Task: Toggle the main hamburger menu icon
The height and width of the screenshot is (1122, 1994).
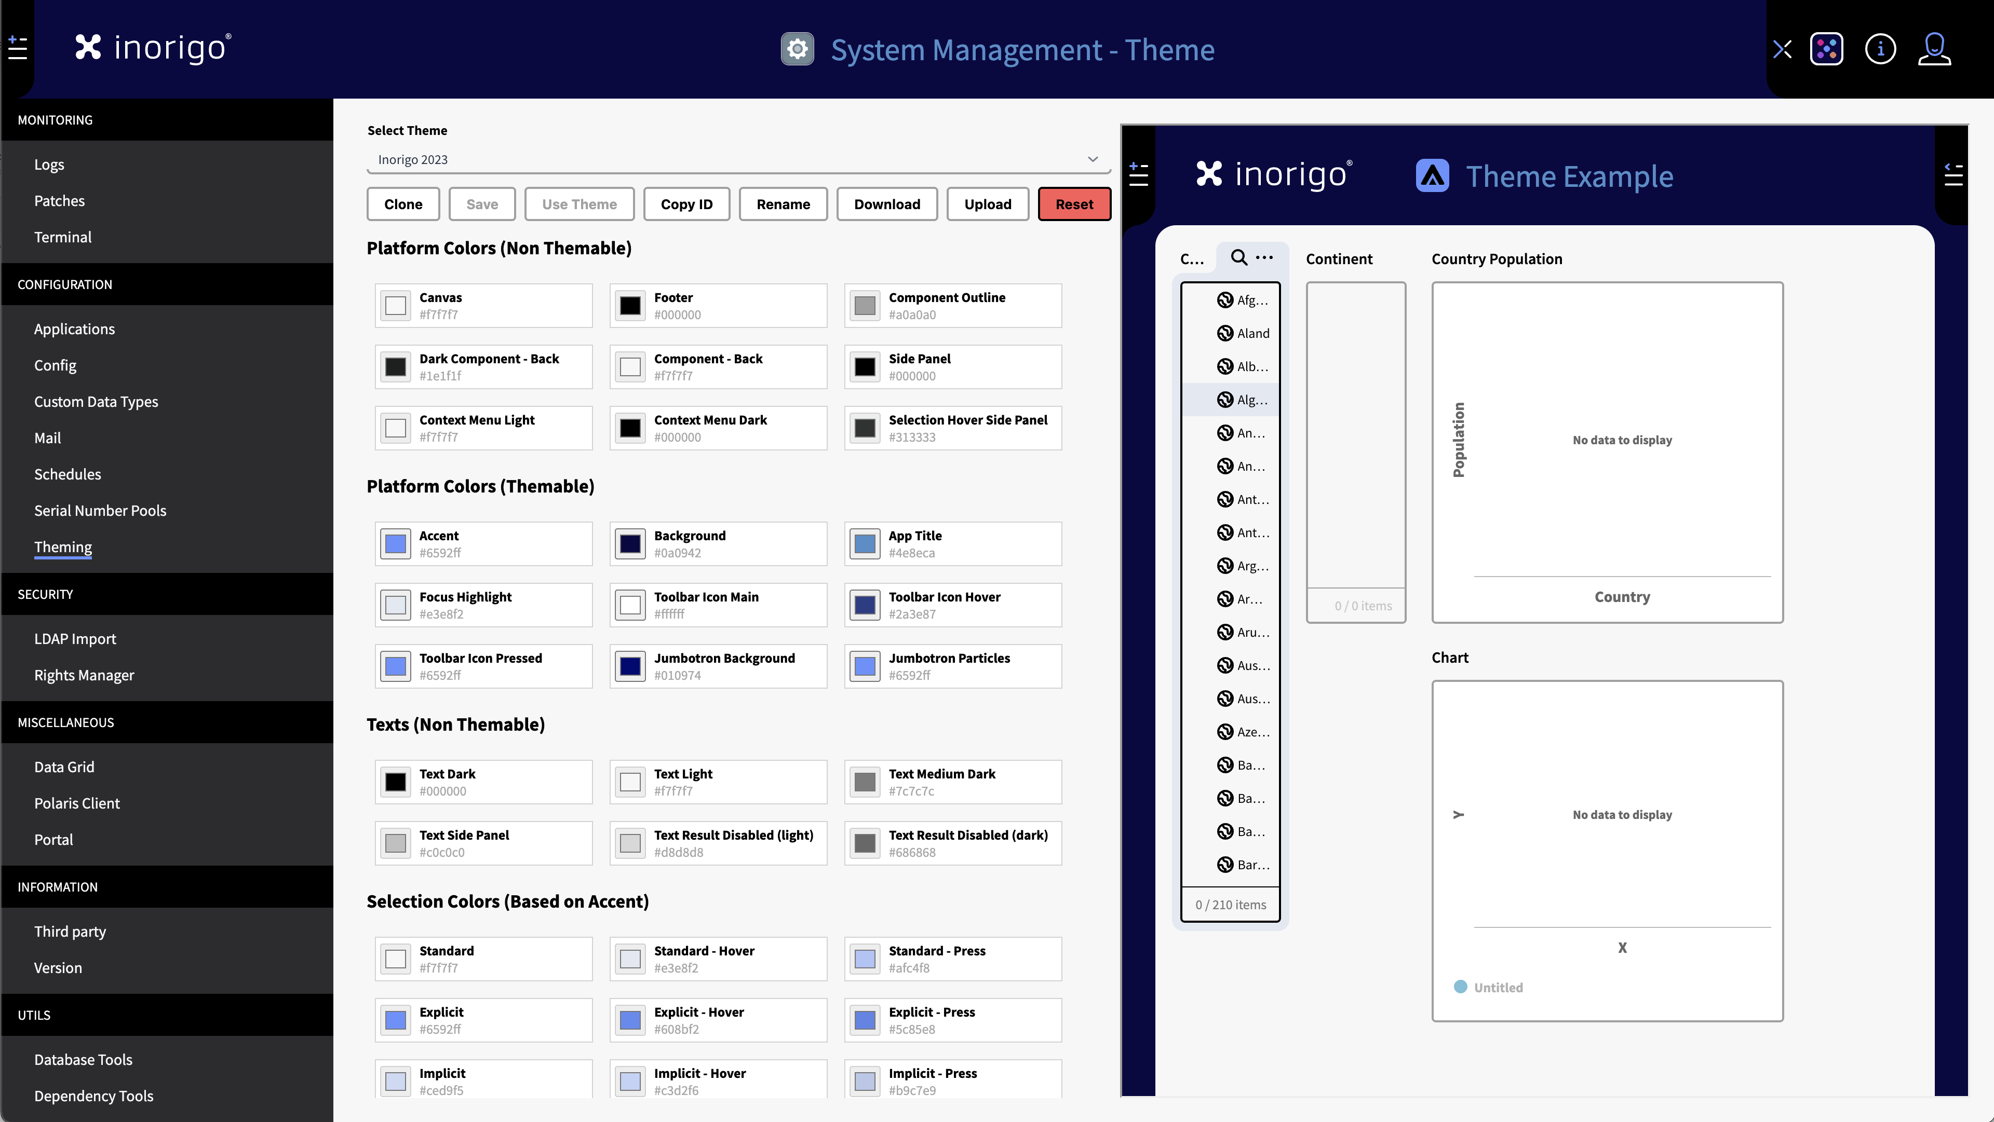Action: click(18, 49)
